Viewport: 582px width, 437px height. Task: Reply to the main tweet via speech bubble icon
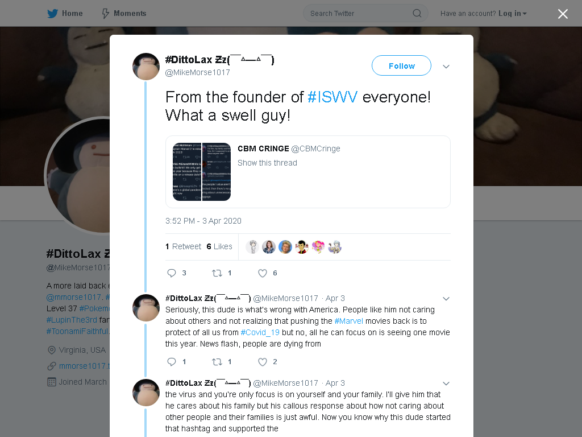point(172,273)
